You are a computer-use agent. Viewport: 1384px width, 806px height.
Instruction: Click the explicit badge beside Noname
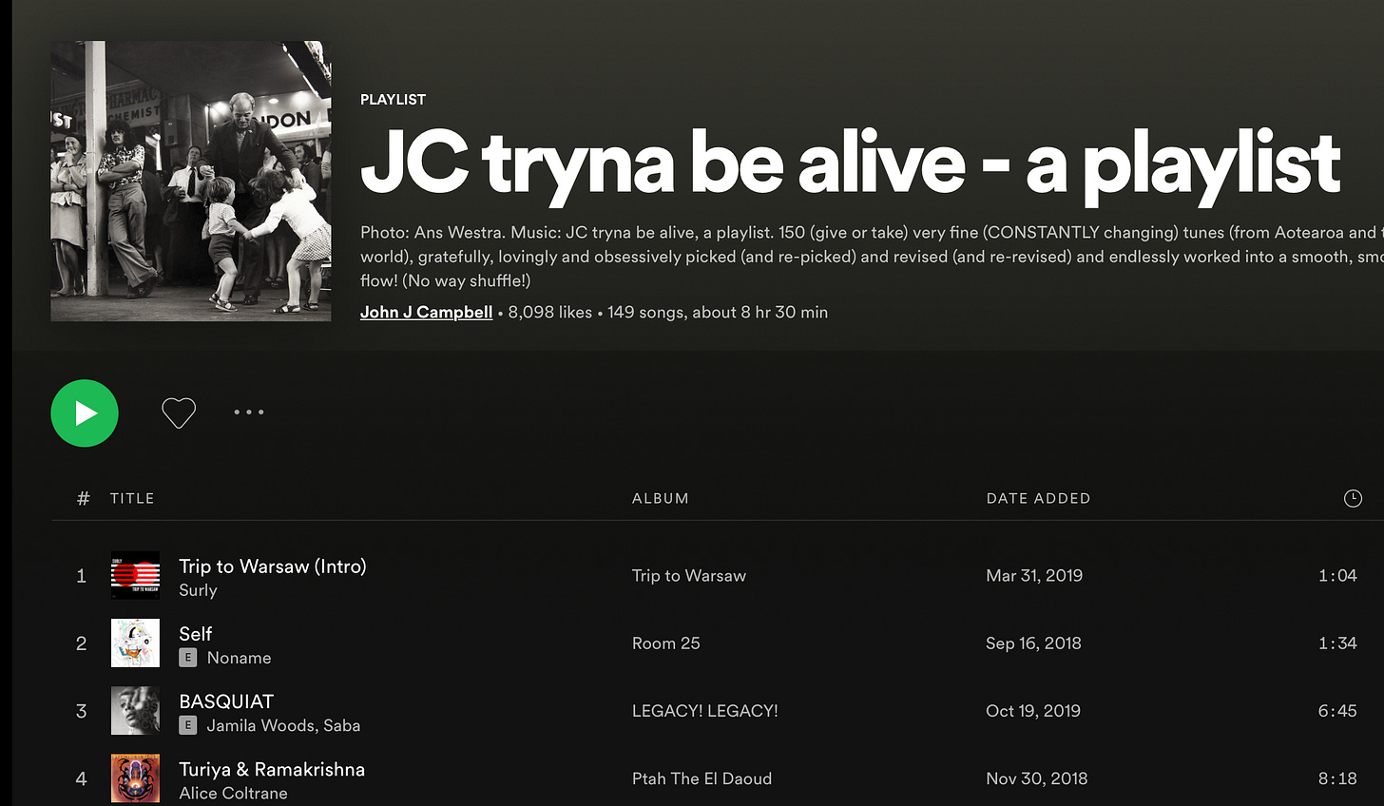coord(188,658)
